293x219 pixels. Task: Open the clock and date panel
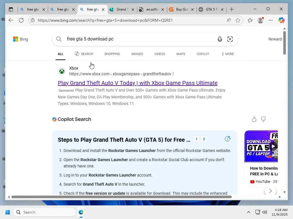(x=279, y=212)
